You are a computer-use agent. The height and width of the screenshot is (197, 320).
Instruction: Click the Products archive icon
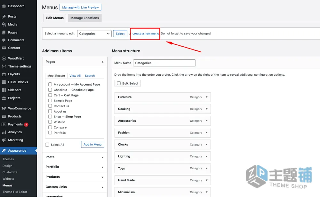[x=4, y=116]
